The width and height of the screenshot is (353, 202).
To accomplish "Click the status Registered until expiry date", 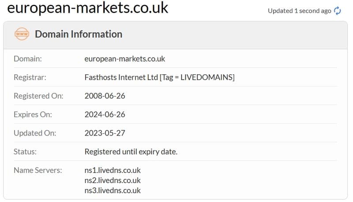I will tap(131, 152).
